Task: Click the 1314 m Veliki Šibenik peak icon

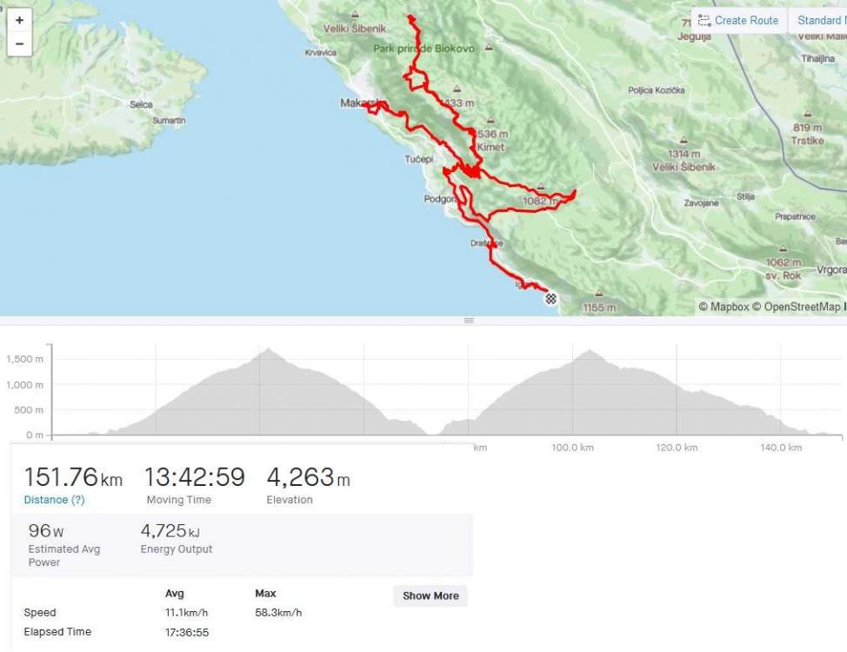Action: click(x=684, y=140)
